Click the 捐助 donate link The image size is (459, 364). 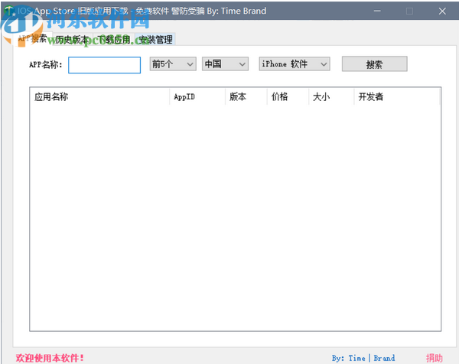point(434,358)
